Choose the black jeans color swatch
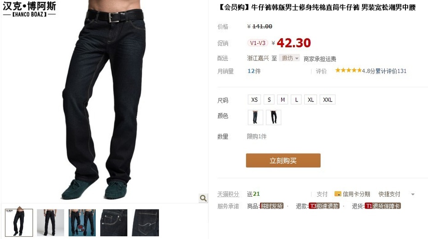The height and width of the screenshot is (239, 428). tap(273, 118)
